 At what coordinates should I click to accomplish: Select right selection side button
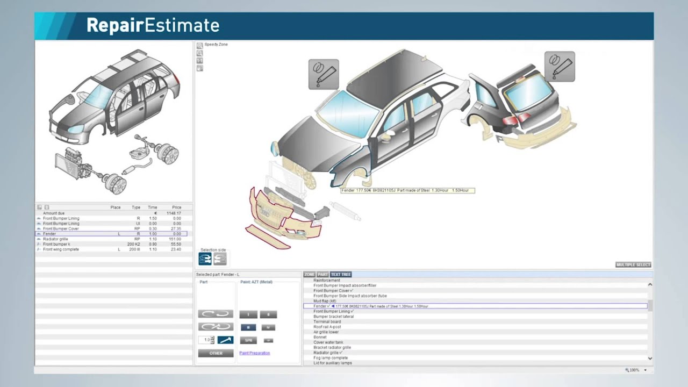(220, 259)
